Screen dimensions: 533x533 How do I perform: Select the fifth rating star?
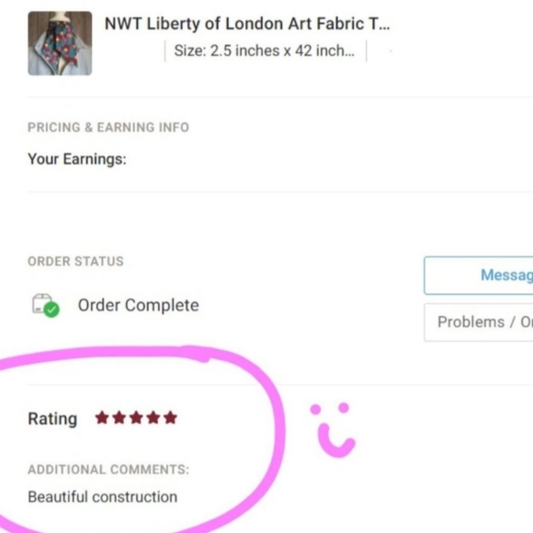(170, 417)
